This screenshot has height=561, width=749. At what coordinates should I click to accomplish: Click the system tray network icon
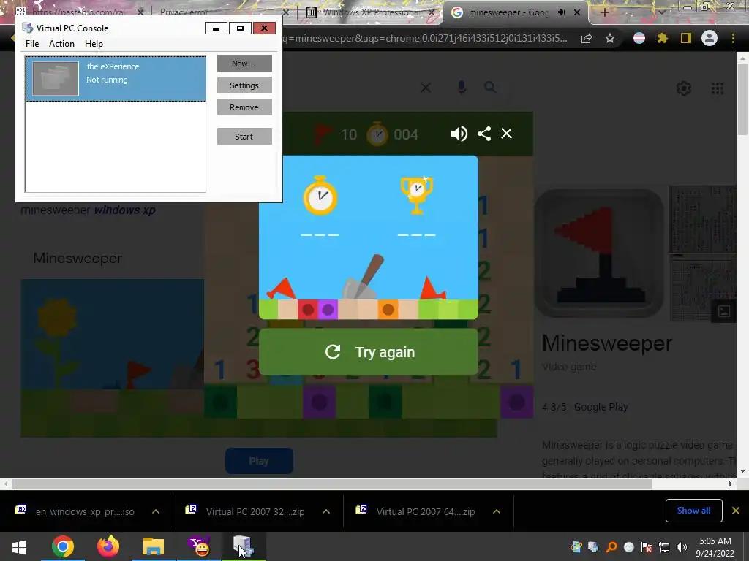pyautogui.click(x=664, y=547)
